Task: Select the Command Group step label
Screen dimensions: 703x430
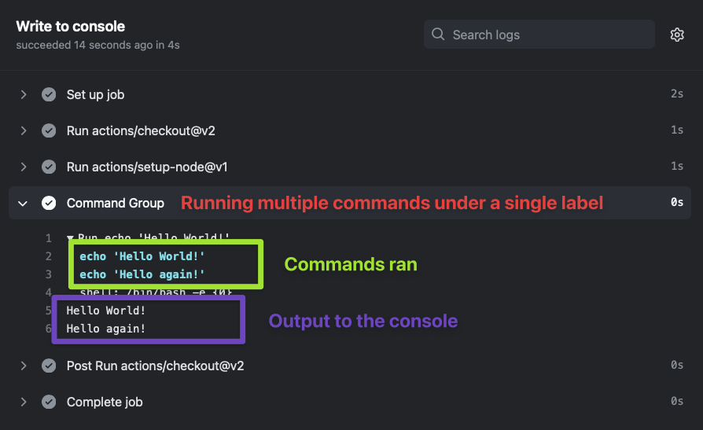Action: pos(116,203)
